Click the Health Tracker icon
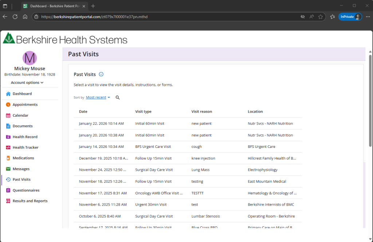Screen dimensions: 373x242 point(8,148)
